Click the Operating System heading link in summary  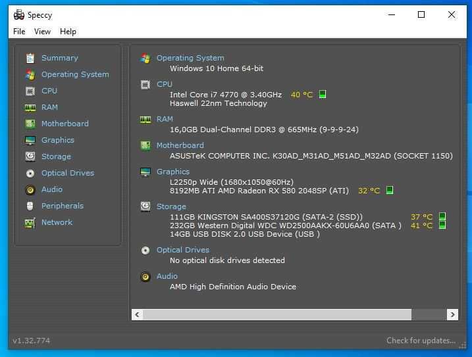pos(190,58)
